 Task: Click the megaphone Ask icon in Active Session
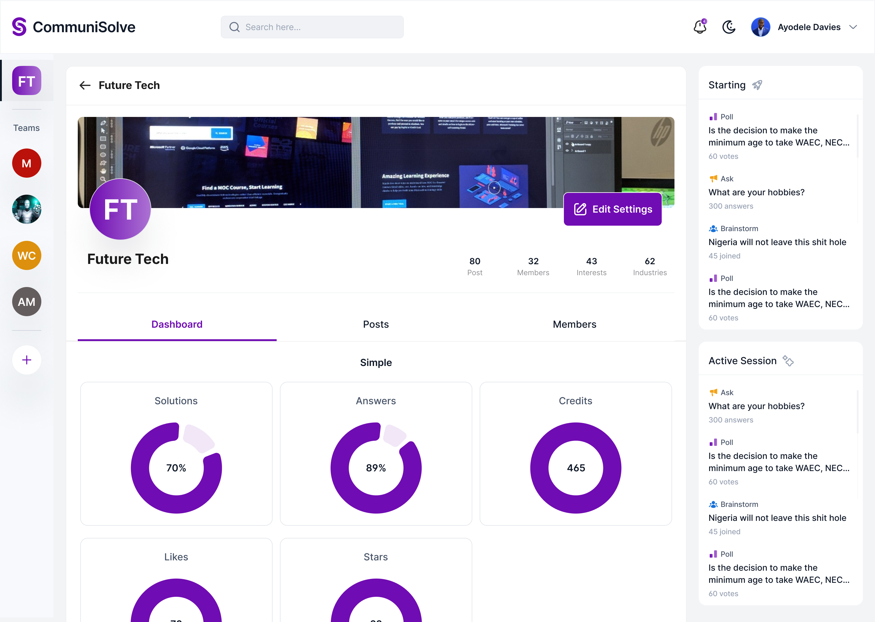[713, 392]
